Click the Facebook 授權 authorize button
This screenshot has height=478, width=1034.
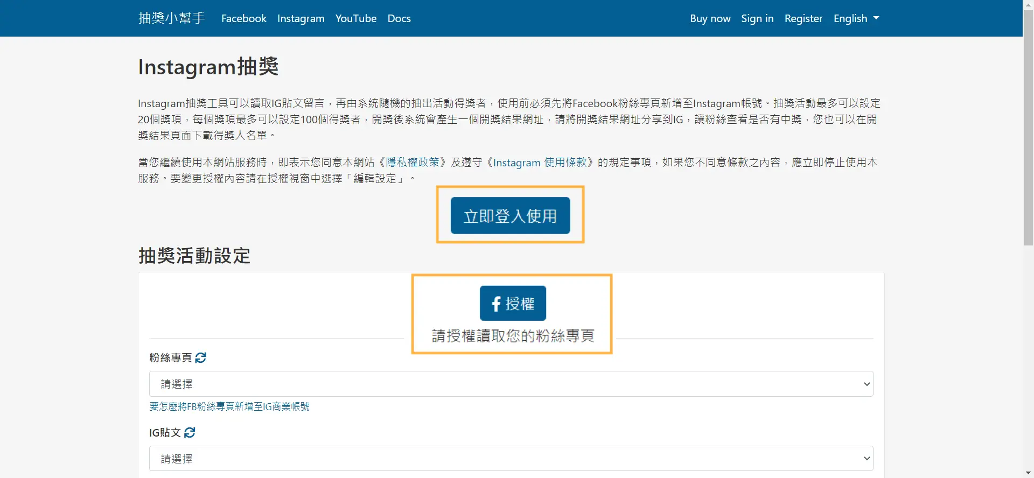(513, 303)
